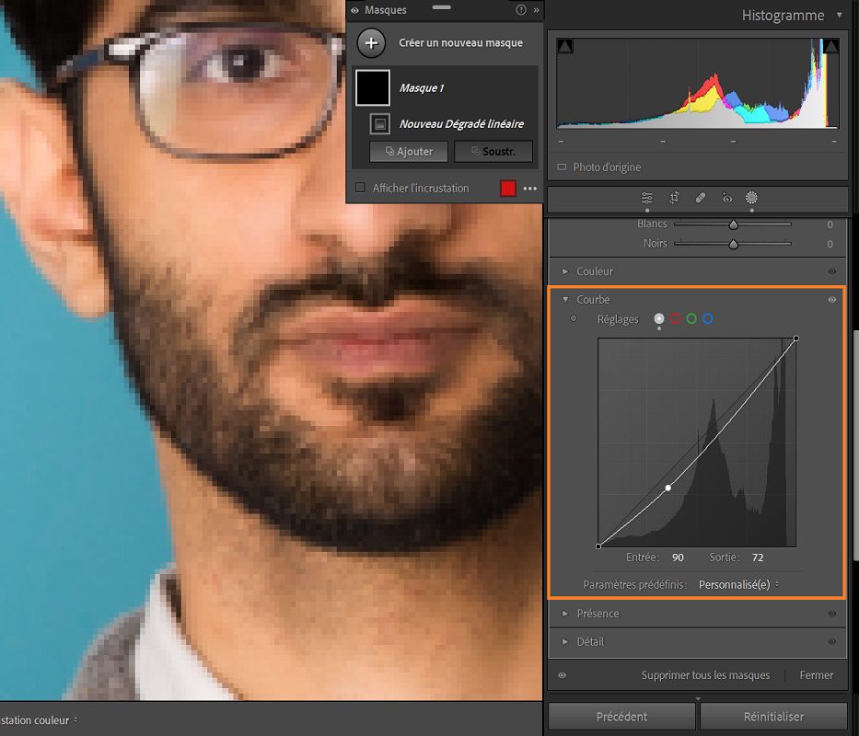Click the right panel scrollbar
This screenshot has width=859, height=736.
(x=855, y=444)
